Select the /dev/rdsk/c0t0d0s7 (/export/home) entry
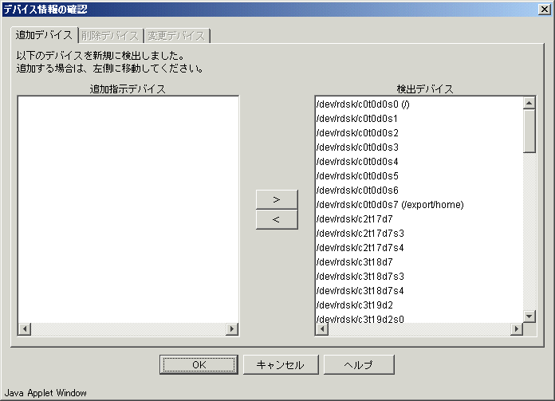555x401 pixels. pos(389,205)
